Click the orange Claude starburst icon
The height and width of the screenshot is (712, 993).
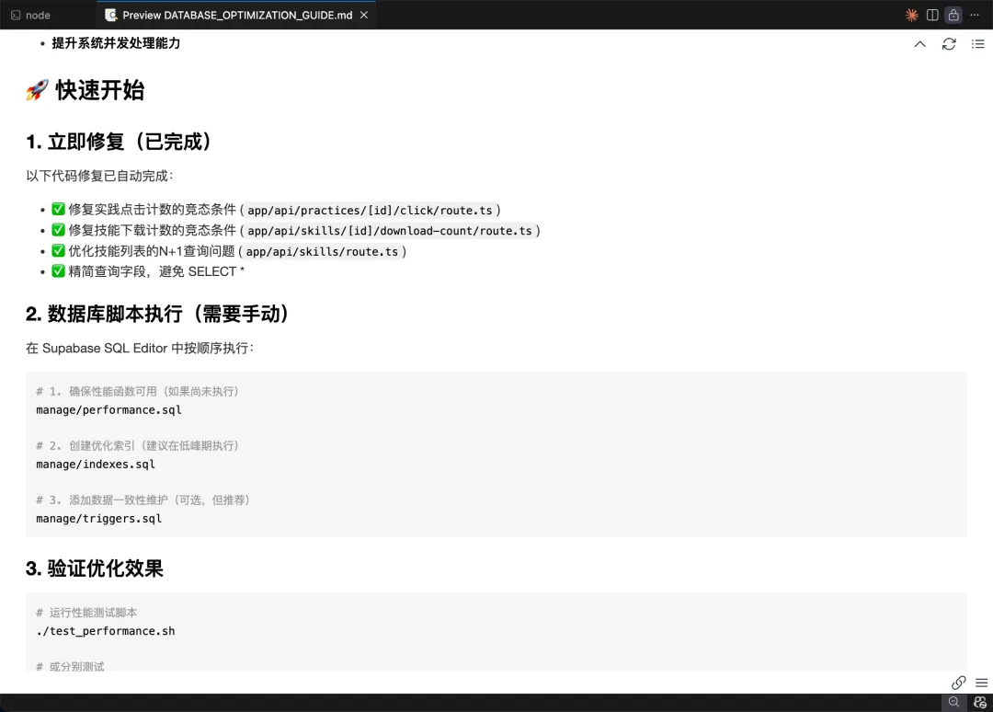(x=911, y=15)
